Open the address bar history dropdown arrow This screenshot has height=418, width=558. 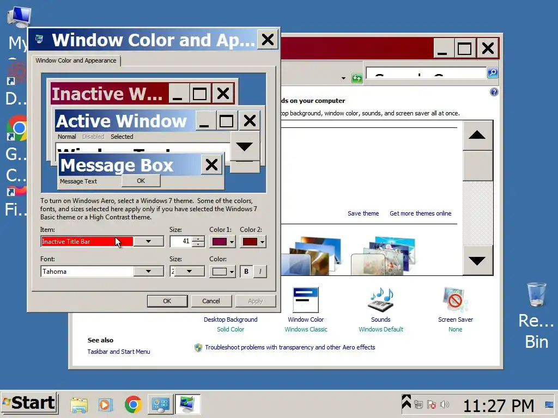(343, 78)
